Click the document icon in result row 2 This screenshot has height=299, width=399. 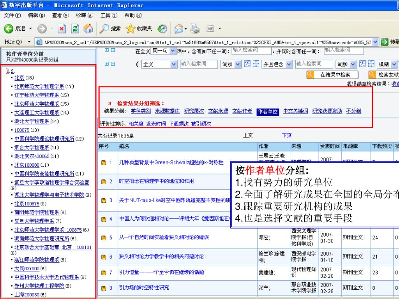[104, 182]
